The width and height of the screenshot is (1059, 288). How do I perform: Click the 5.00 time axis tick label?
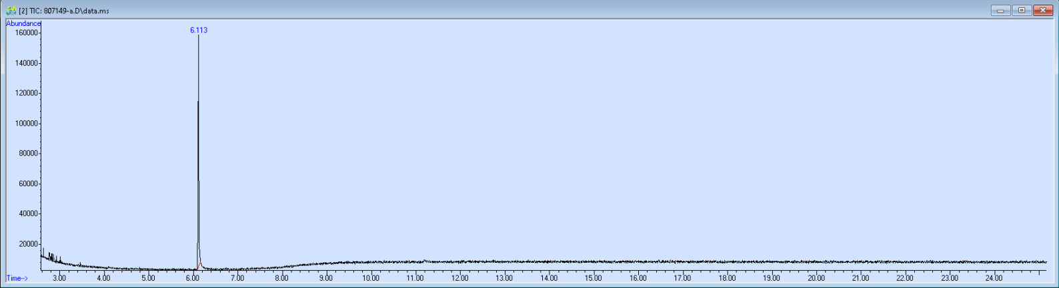click(148, 278)
